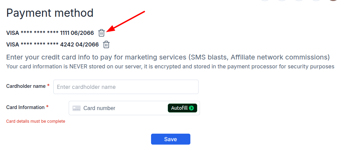338x161 pixels.
Task: Save the payment method
Action: pos(171,139)
